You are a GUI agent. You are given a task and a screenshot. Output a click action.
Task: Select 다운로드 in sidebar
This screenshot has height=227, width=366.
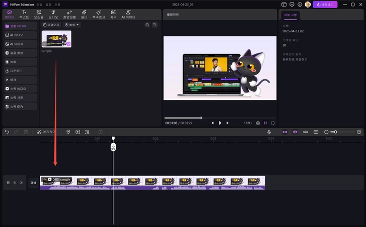click(x=21, y=71)
